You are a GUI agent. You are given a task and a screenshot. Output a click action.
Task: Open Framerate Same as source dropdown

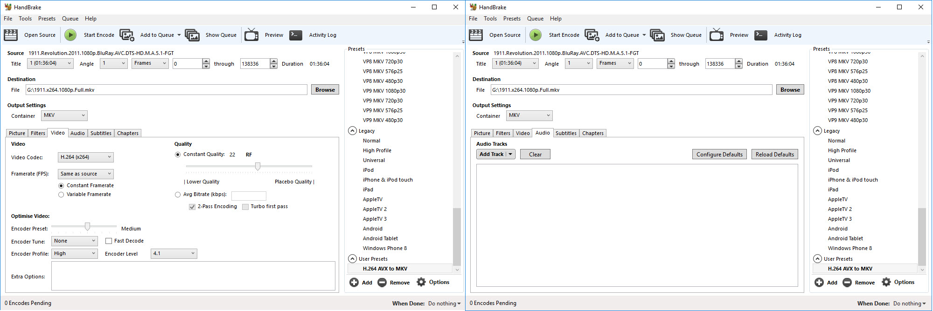pos(86,174)
